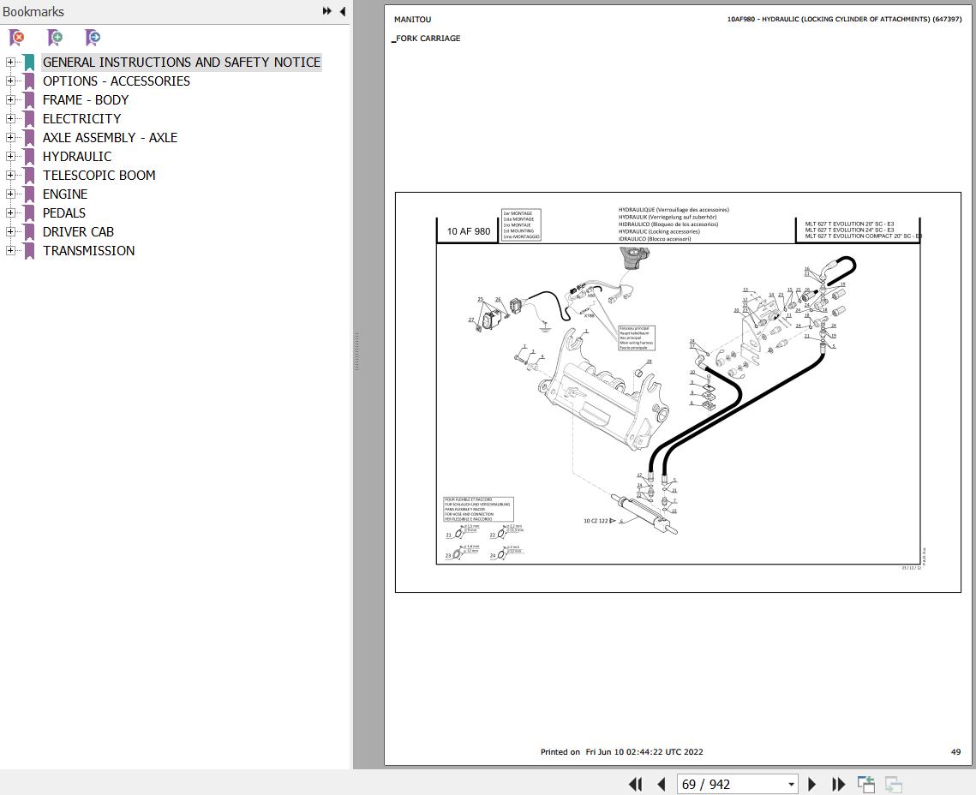Click the page header title 10AF980 - HYDRAULIC
This screenshot has width=976, height=795.
click(844, 20)
